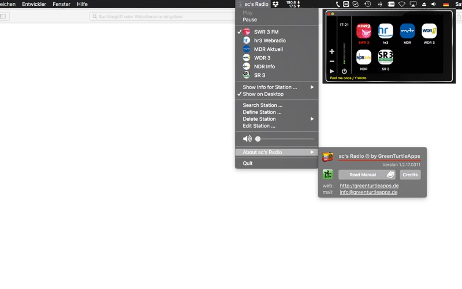Open http://greenturtleapps.de web link
462x289 pixels.
369,186
